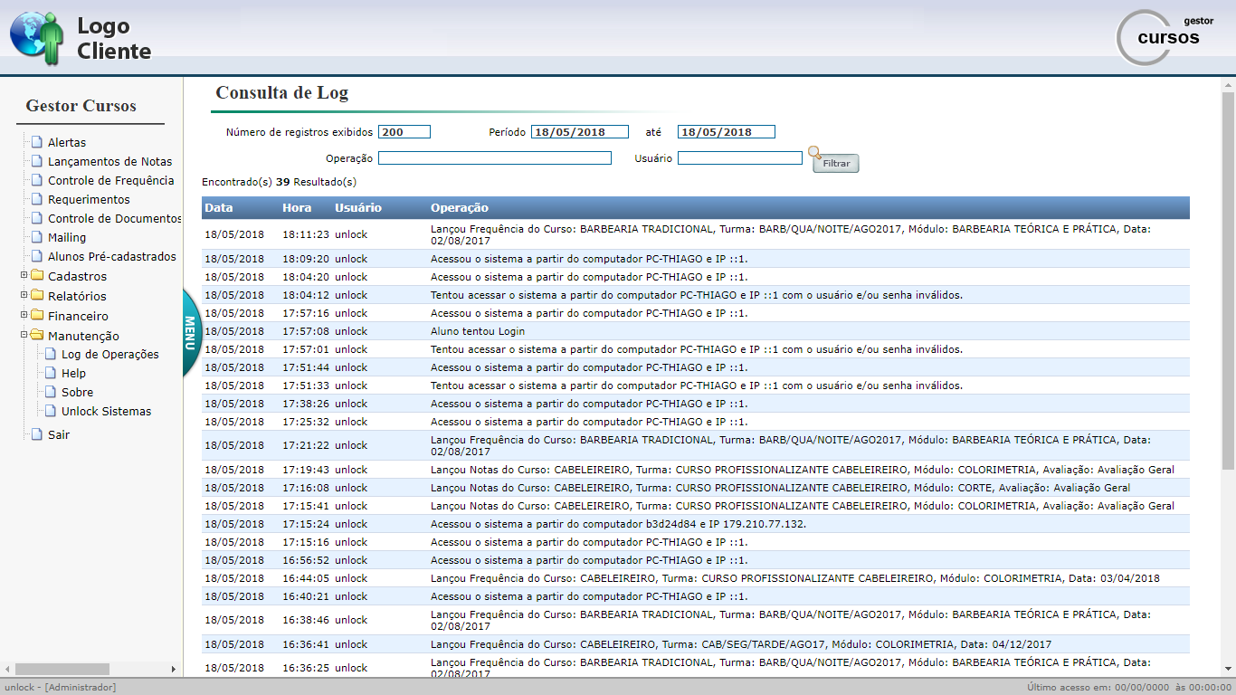The width and height of the screenshot is (1236, 695).
Task: Click the page icon beside Log de Operações
Action: pyautogui.click(x=51, y=354)
